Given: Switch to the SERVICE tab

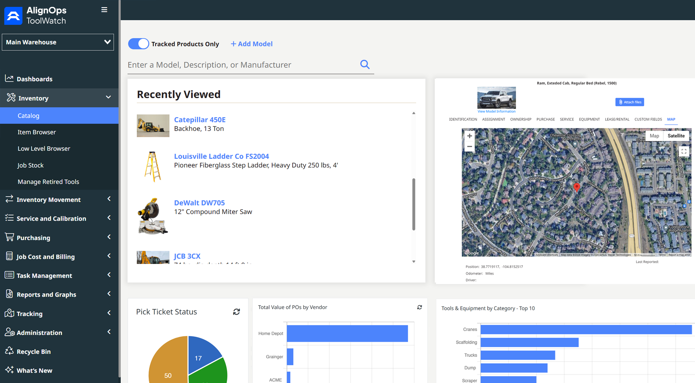Looking at the screenshot, I should (x=567, y=120).
